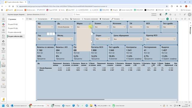Click the Windows Start button

[3, 106]
